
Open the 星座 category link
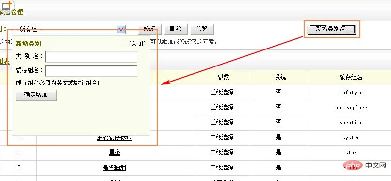coord(114,152)
